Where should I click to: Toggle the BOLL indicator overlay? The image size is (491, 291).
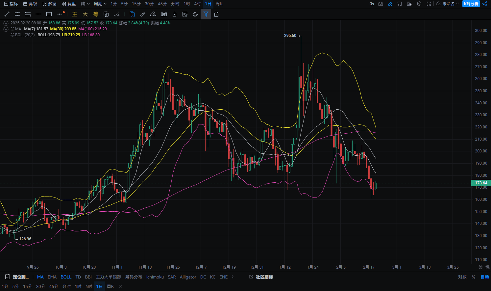pyautogui.click(x=66, y=277)
